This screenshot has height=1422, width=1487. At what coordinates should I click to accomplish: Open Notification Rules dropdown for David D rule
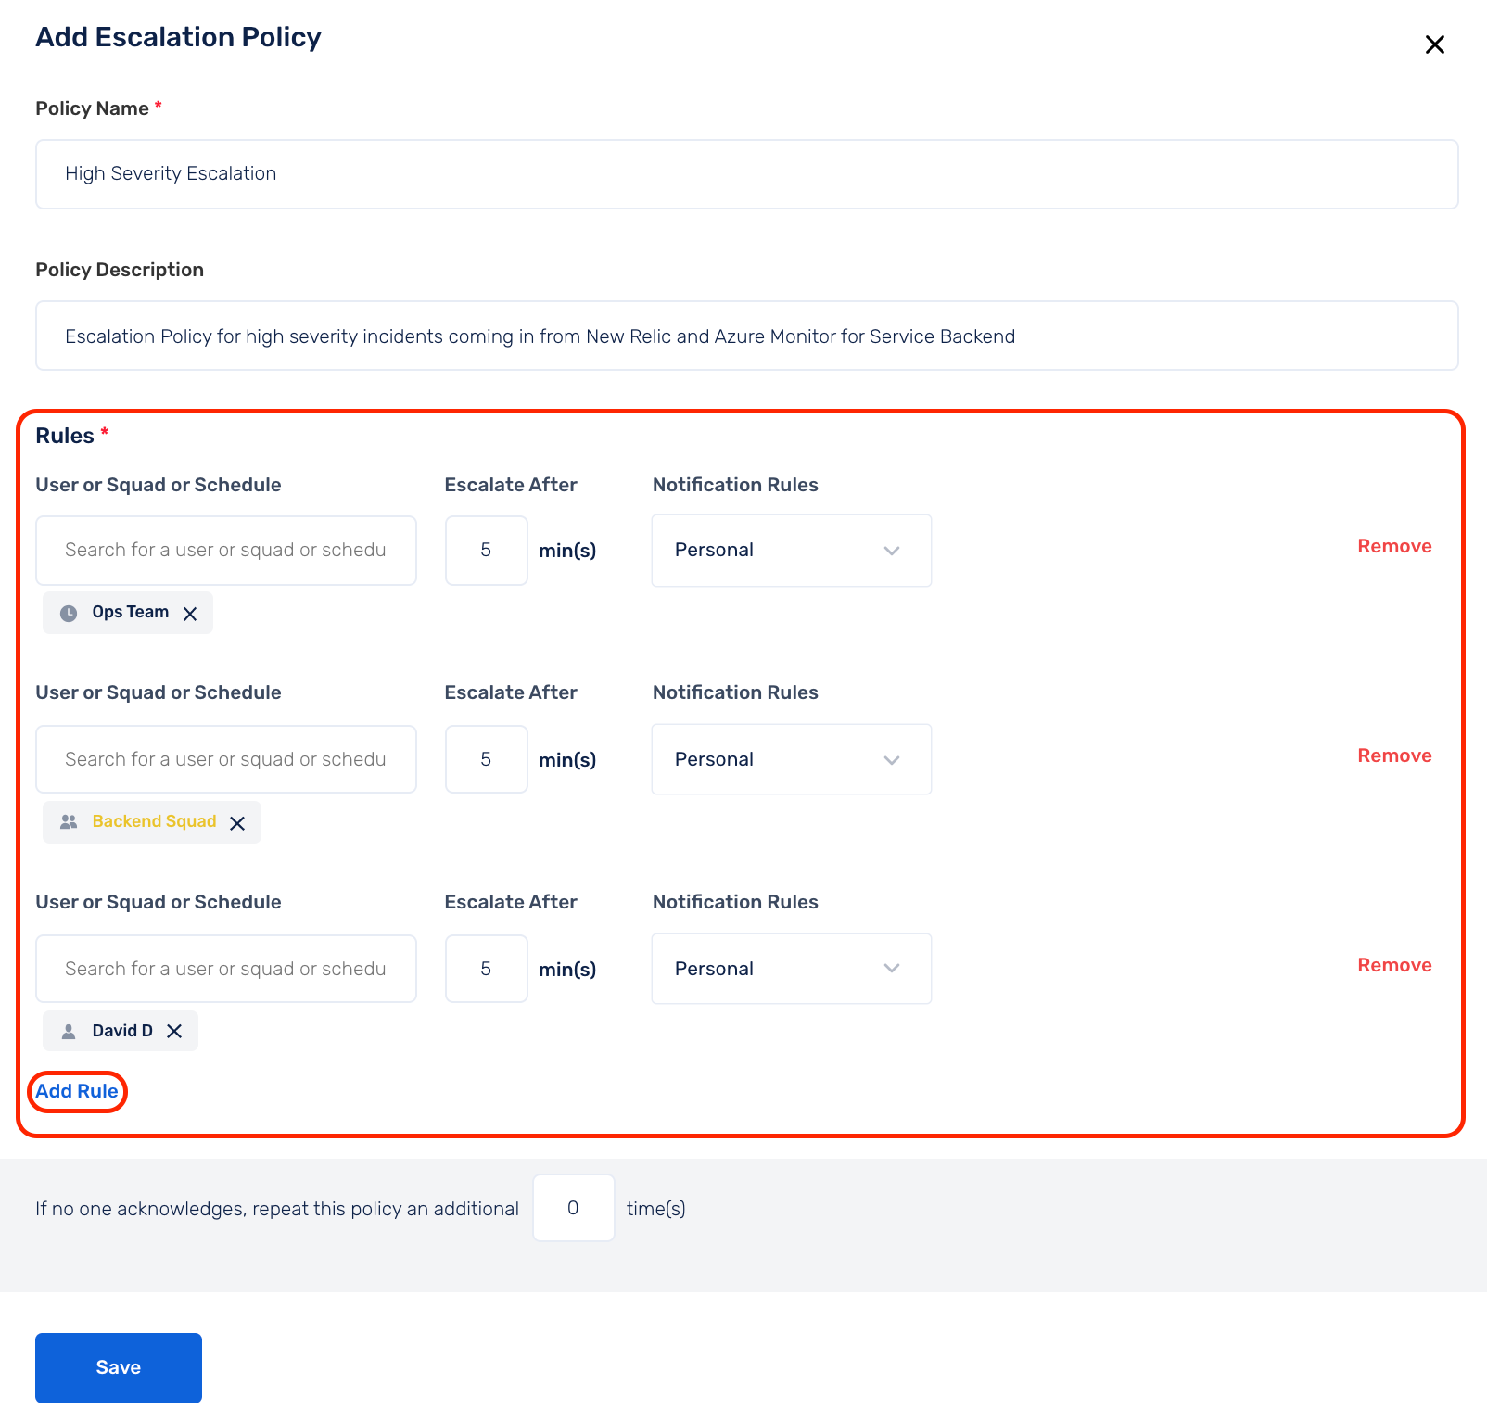tap(791, 969)
